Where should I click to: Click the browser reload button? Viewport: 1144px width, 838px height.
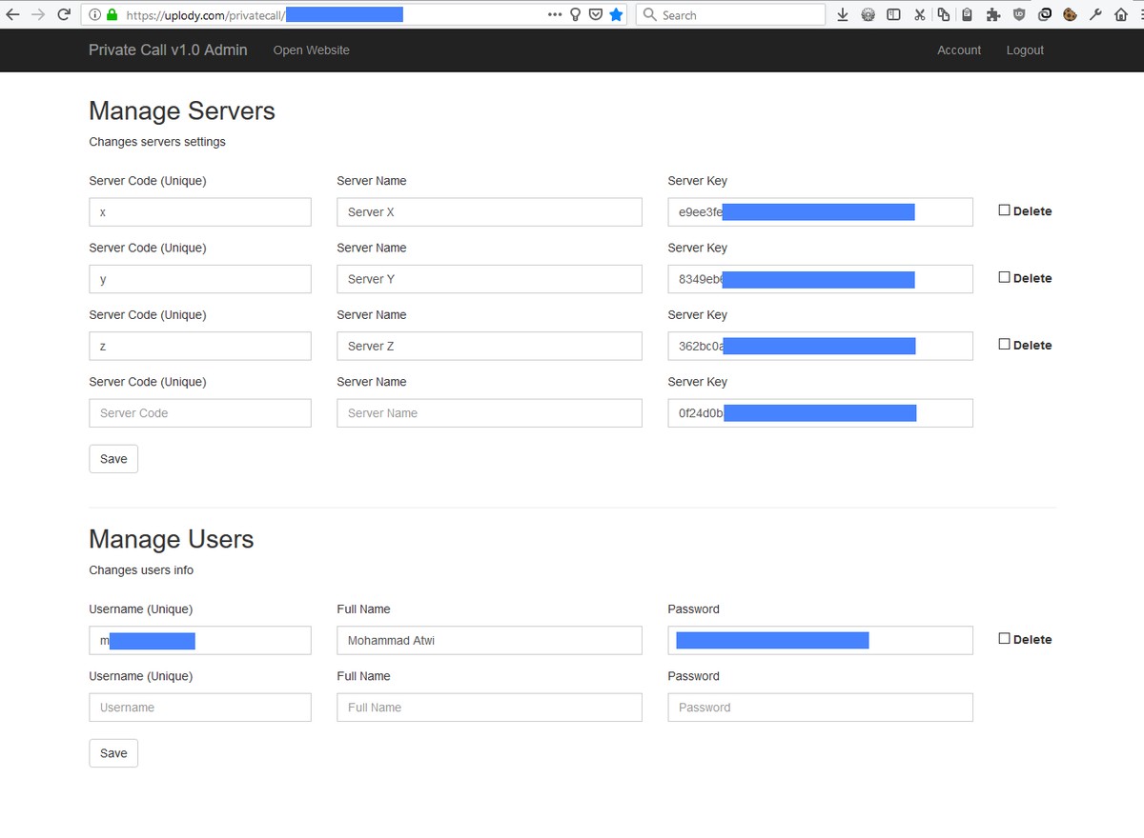click(64, 14)
